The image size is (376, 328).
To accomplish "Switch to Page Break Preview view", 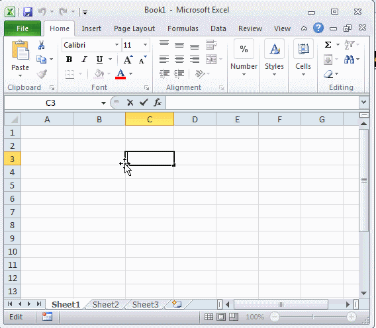I will pyautogui.click(x=233, y=317).
